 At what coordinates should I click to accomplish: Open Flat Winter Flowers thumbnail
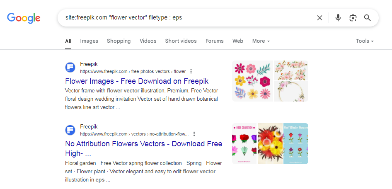point(296,143)
